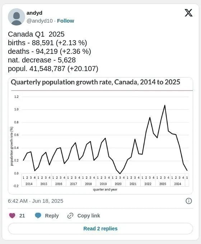The width and height of the screenshot is (201, 244).
Task: Click the blue reply bubble icon
Action: click(x=38, y=216)
